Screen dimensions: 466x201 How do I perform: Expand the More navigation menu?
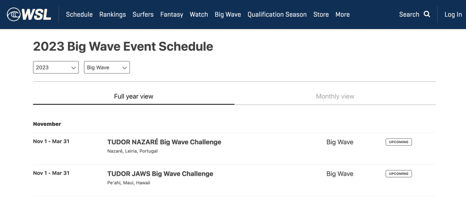point(343,14)
